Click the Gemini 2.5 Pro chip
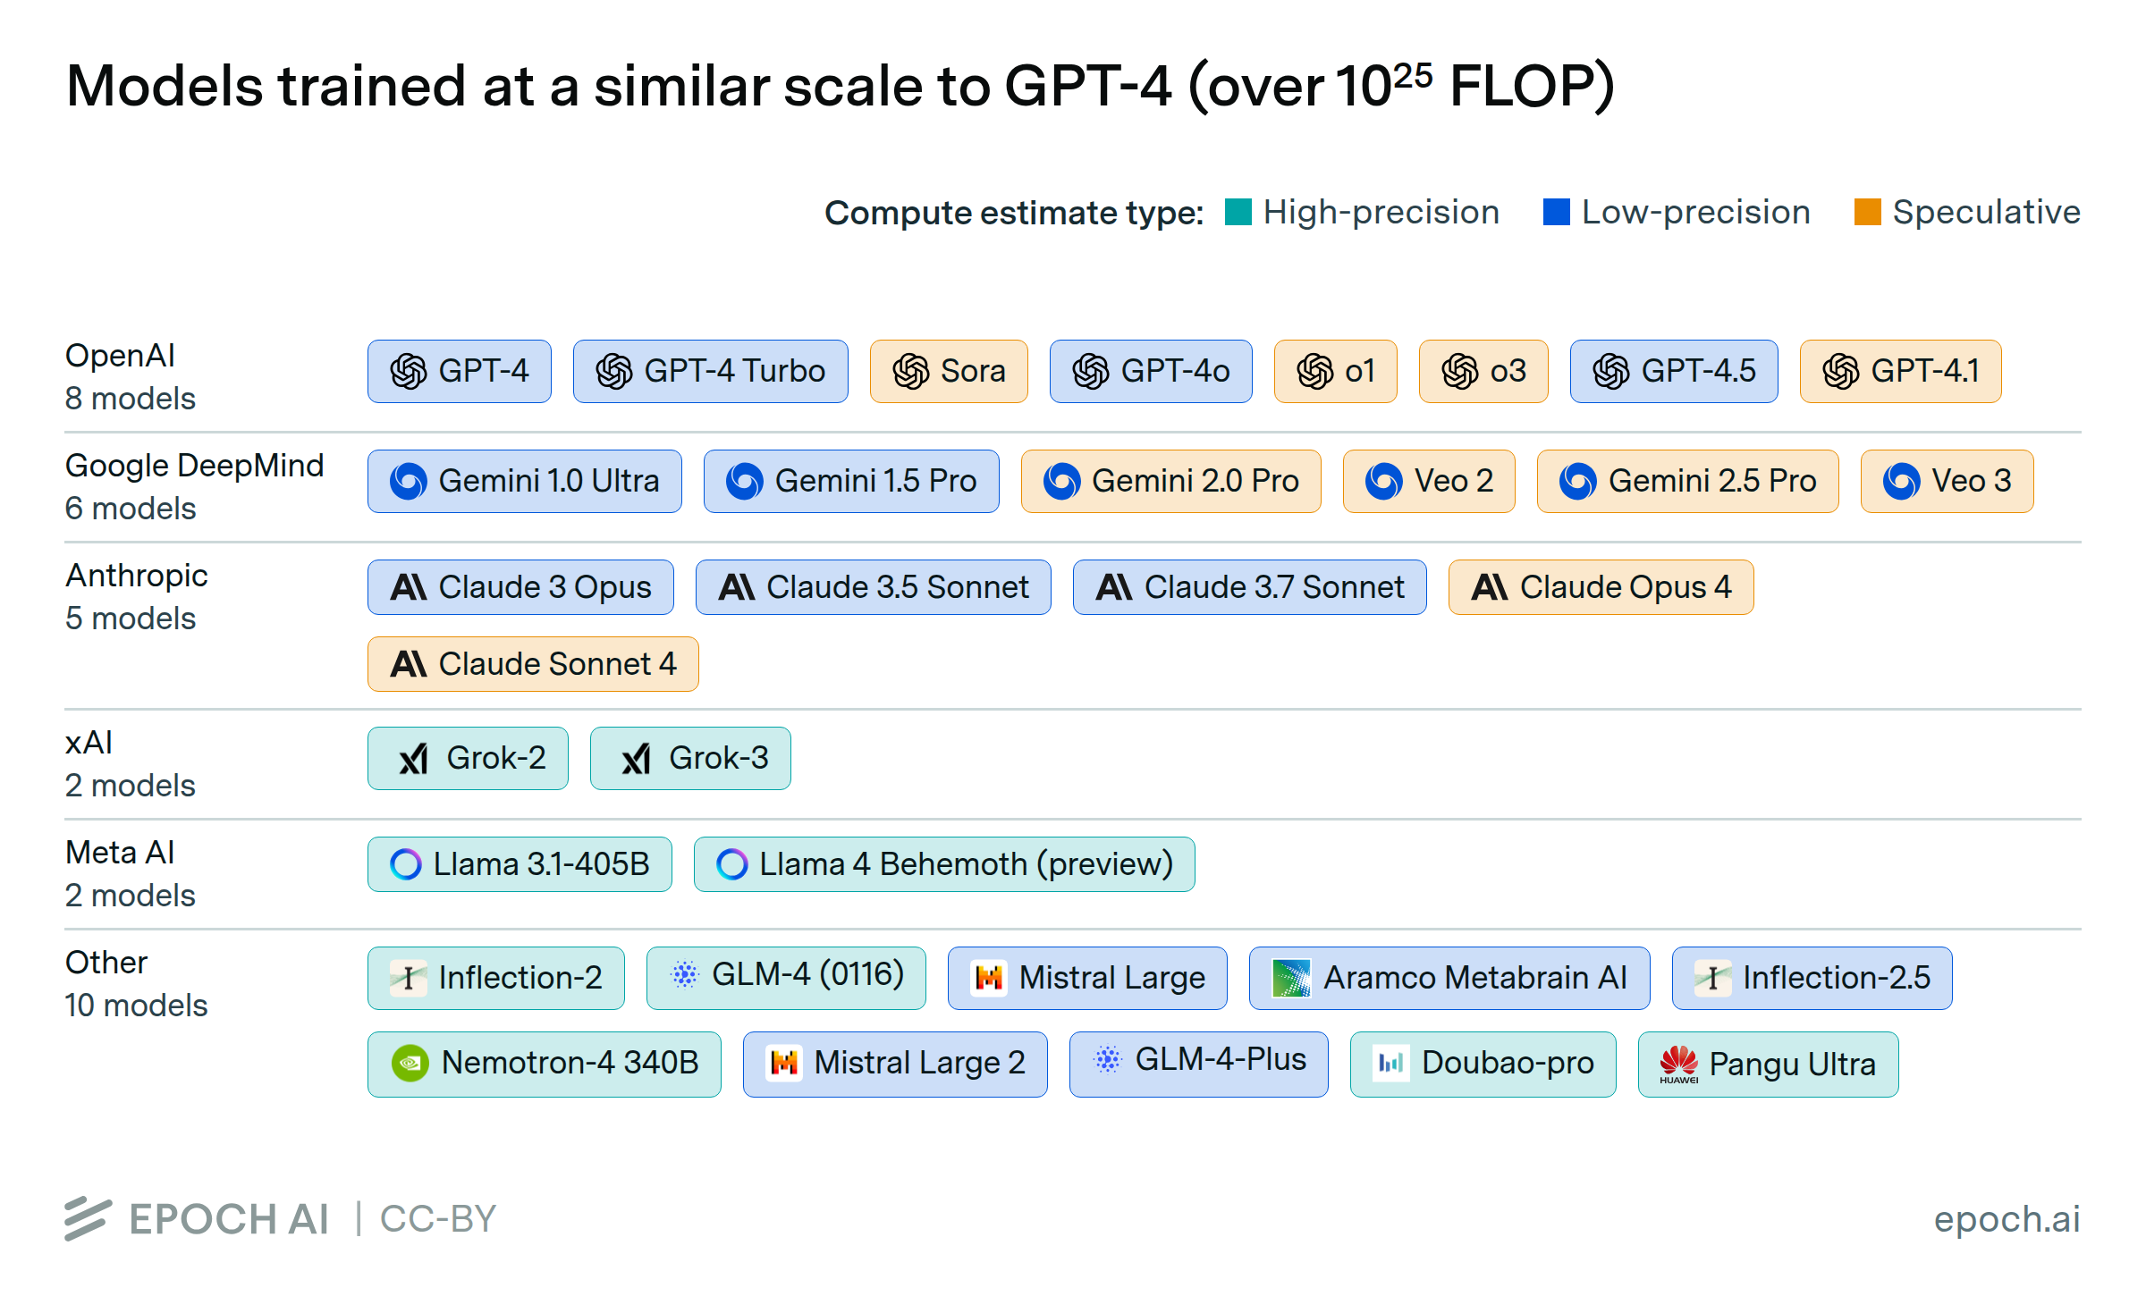This screenshot has width=2146, height=1313. [x=1687, y=481]
